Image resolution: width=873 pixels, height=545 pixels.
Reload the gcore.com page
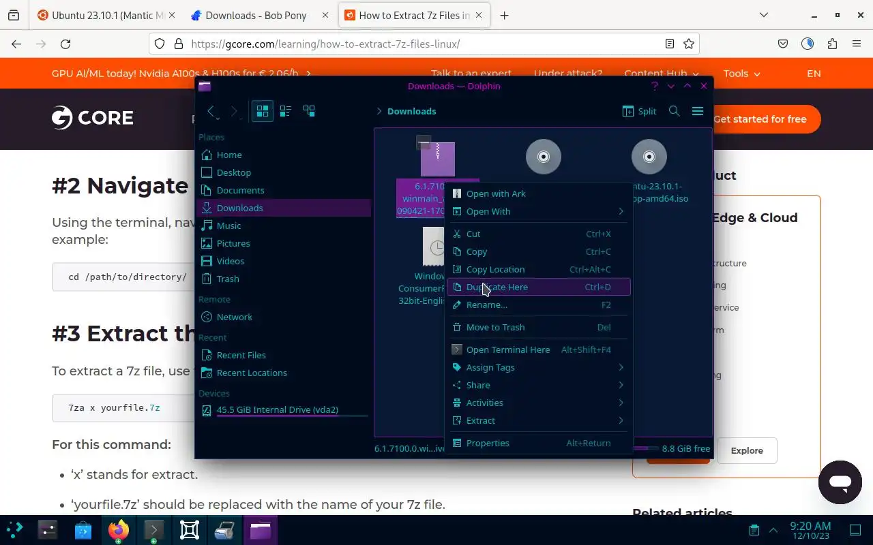[65, 44]
